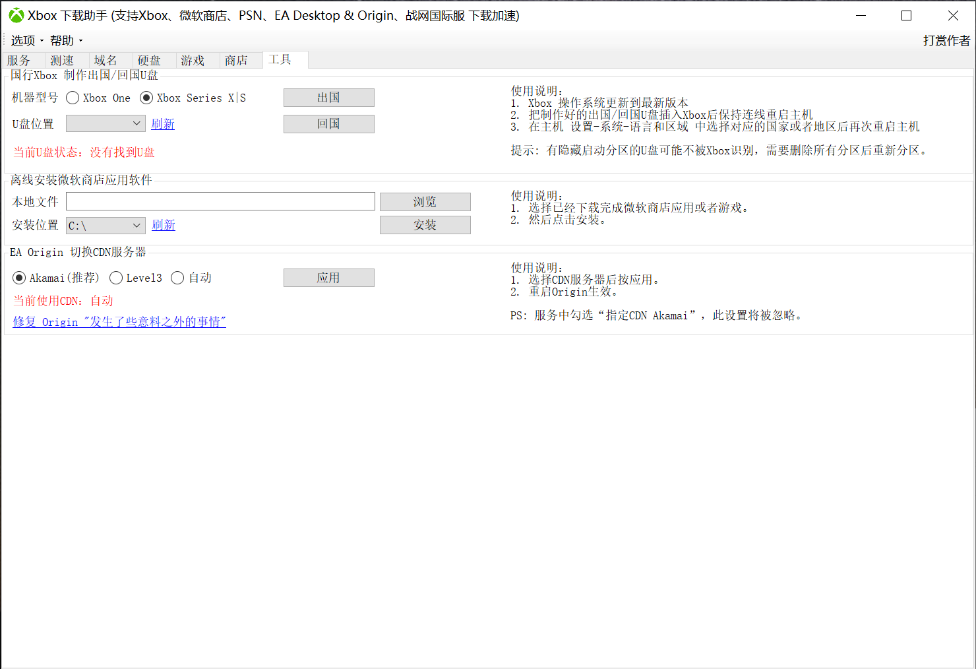Minimize the Xbox 下载助手 window
Image resolution: width=976 pixels, height=669 pixels.
pos(861,15)
